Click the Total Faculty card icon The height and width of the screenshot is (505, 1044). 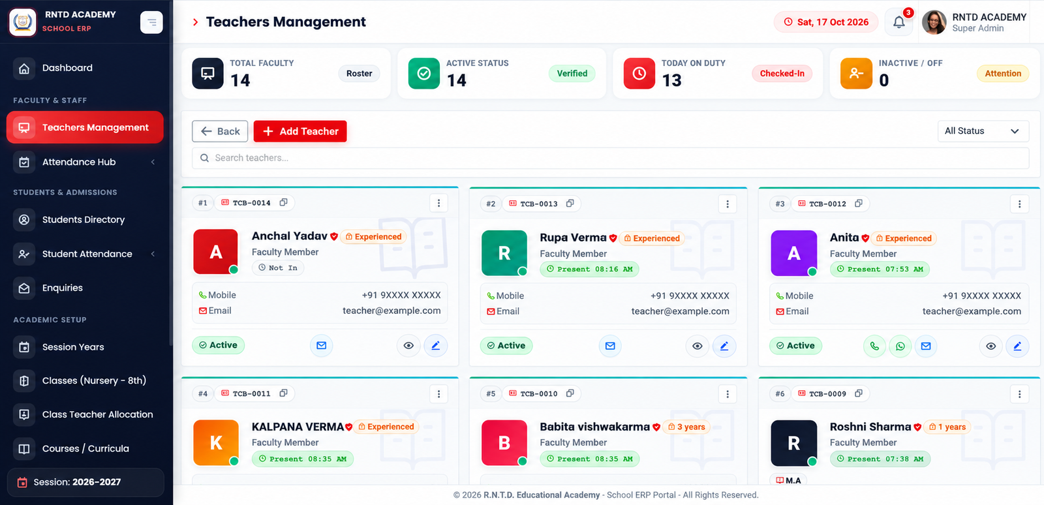coord(207,73)
